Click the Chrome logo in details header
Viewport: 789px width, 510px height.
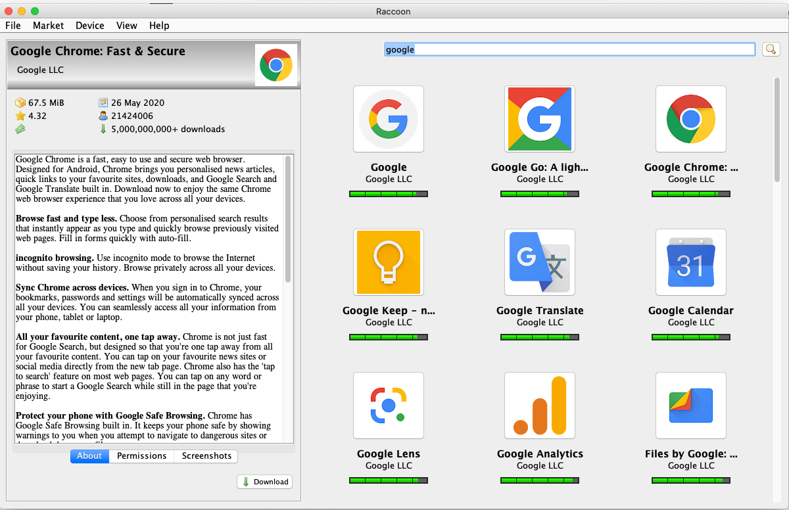coord(276,65)
